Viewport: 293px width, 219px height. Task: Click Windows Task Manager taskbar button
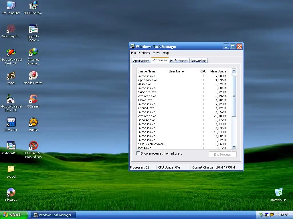[x=53, y=215]
